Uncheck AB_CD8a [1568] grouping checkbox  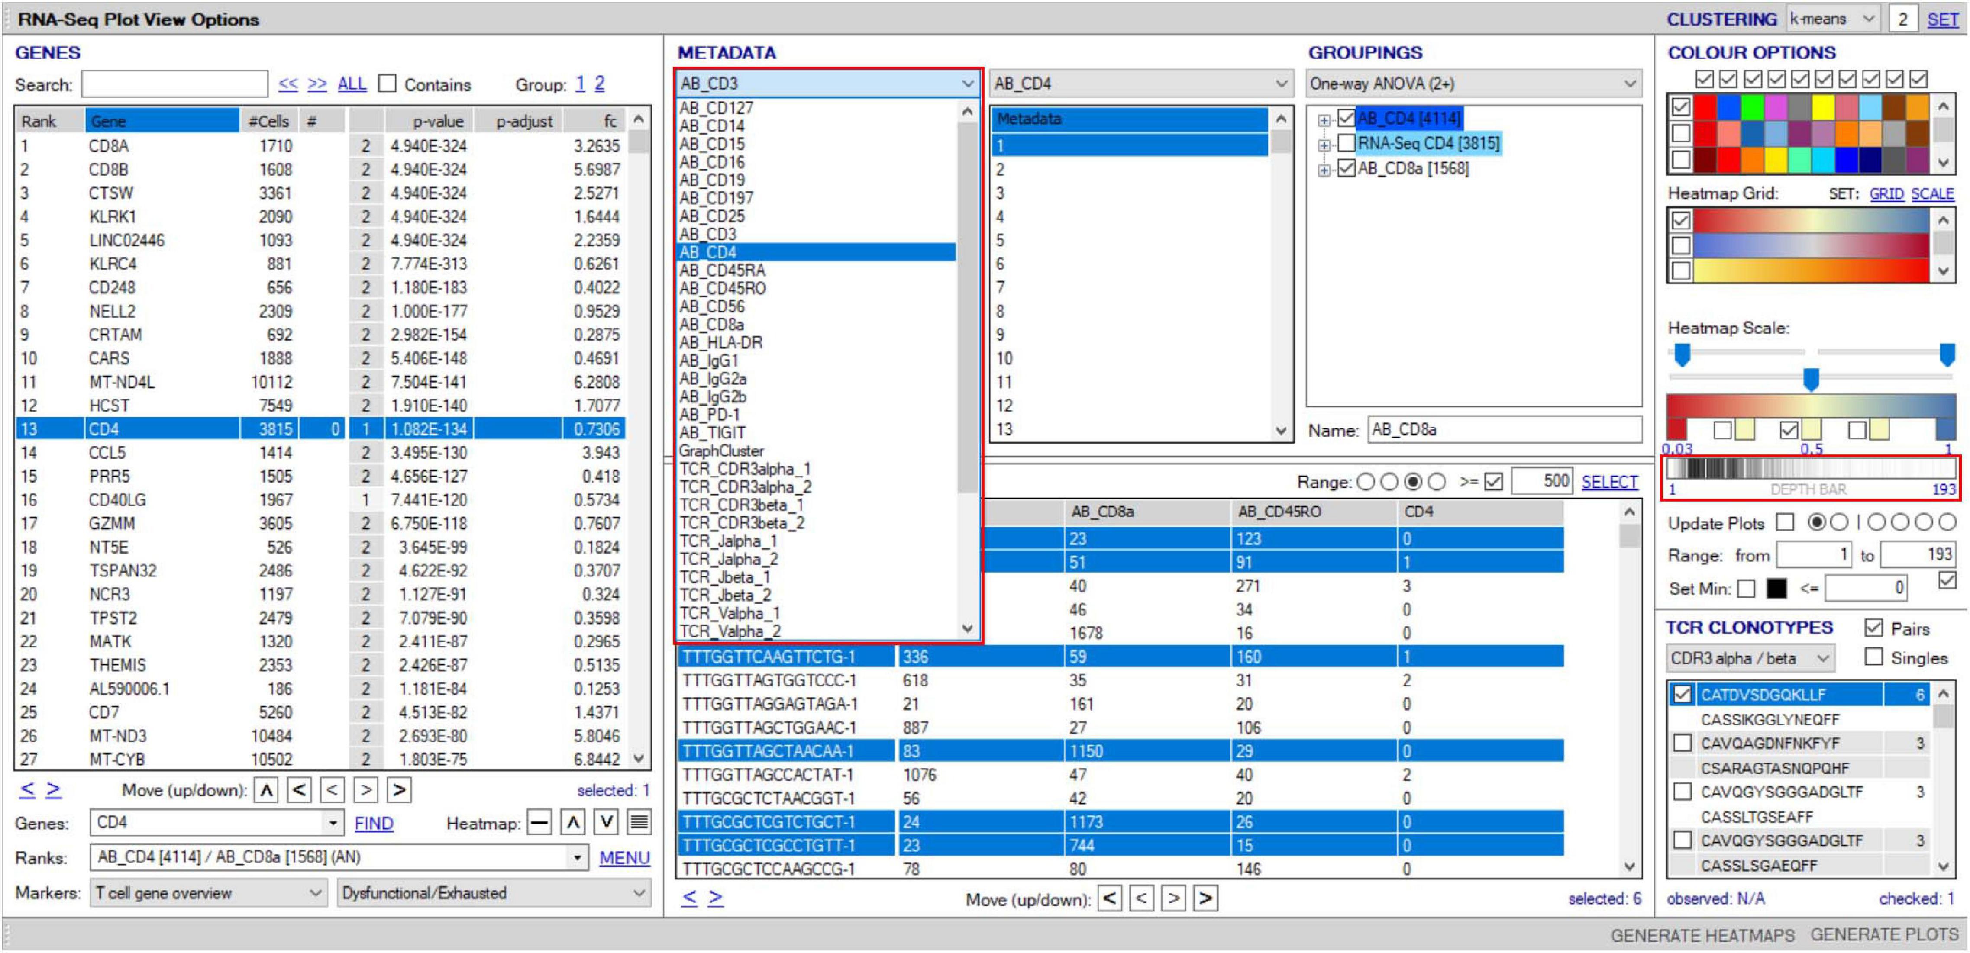[1346, 168]
